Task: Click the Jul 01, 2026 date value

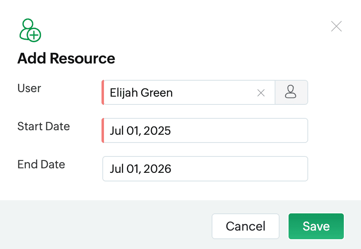Action: (x=140, y=169)
